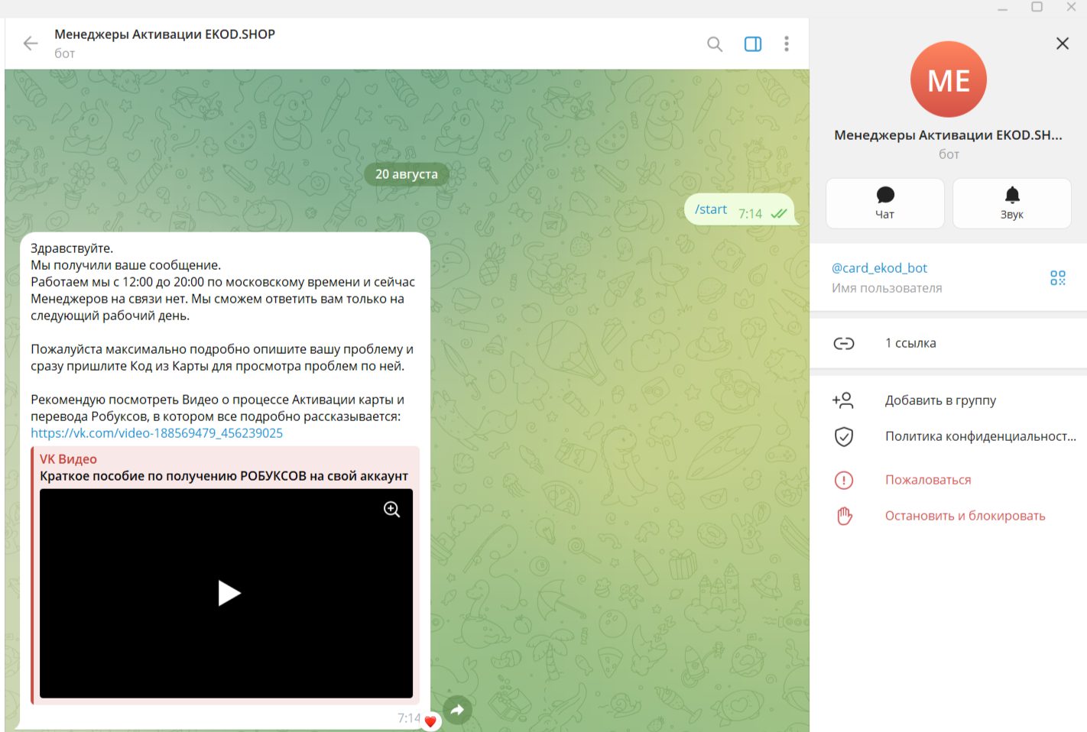Click the red hand stop icon
This screenshot has height=732, width=1087.
click(844, 516)
